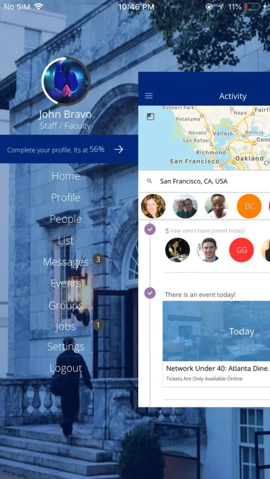Open Messages from side menu
This screenshot has width=270, height=479.
point(66,262)
